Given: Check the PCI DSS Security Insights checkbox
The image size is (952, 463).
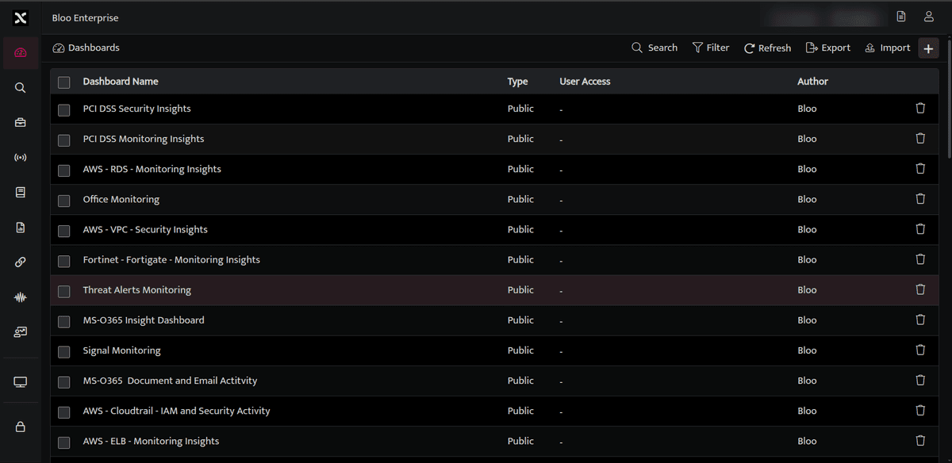Looking at the screenshot, I should click(64, 109).
